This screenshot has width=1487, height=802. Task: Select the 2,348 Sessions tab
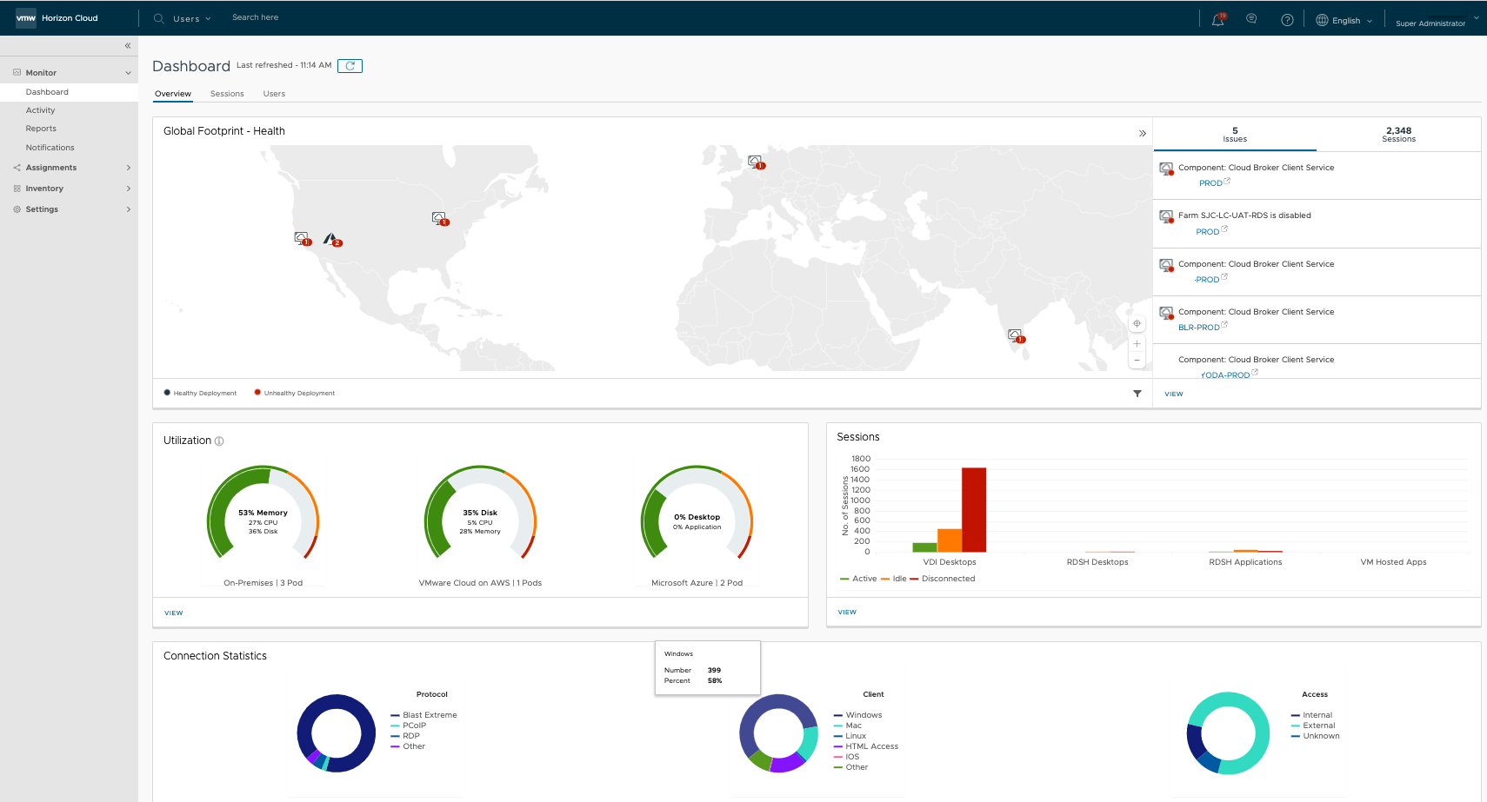click(1397, 135)
